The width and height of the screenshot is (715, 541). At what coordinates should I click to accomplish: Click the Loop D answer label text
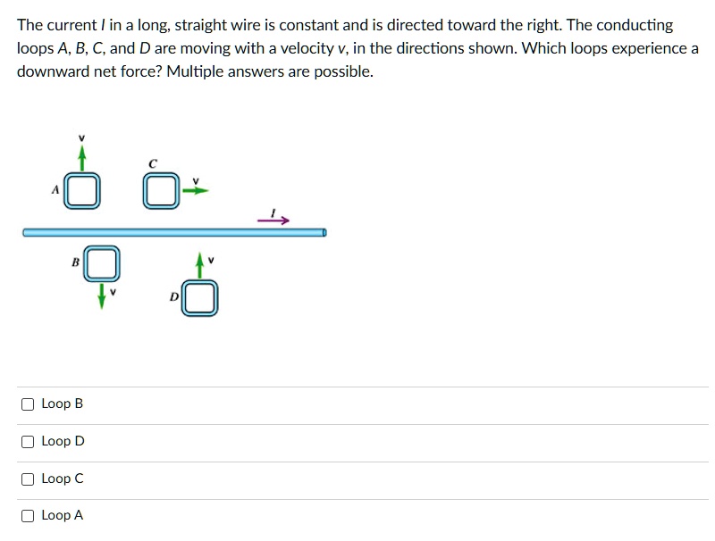tap(62, 441)
